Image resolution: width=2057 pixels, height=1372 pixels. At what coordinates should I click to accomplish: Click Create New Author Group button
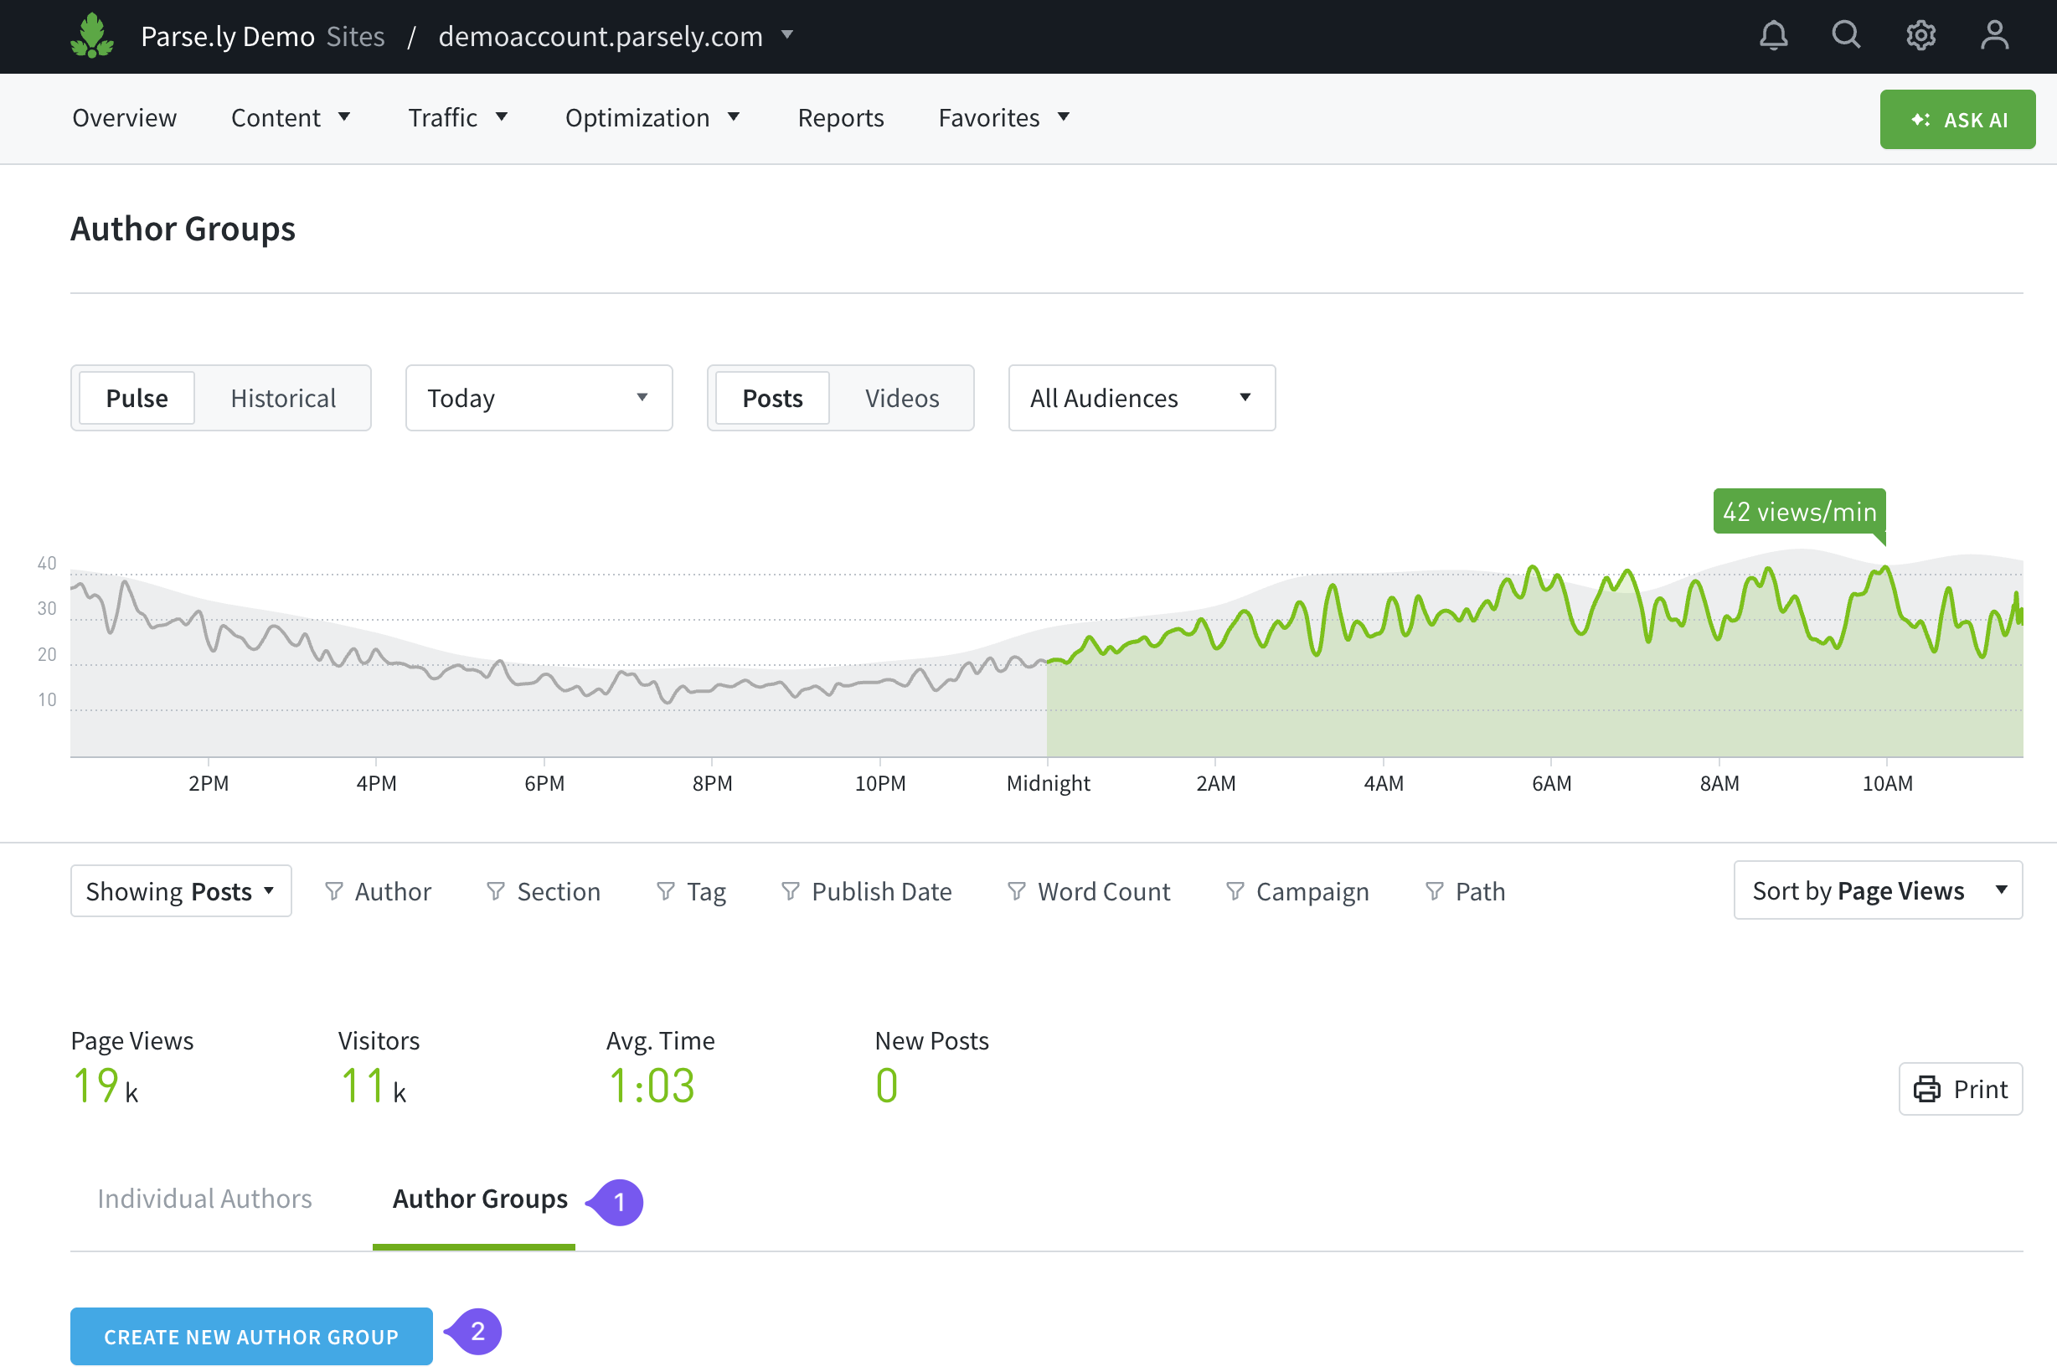[x=251, y=1336]
